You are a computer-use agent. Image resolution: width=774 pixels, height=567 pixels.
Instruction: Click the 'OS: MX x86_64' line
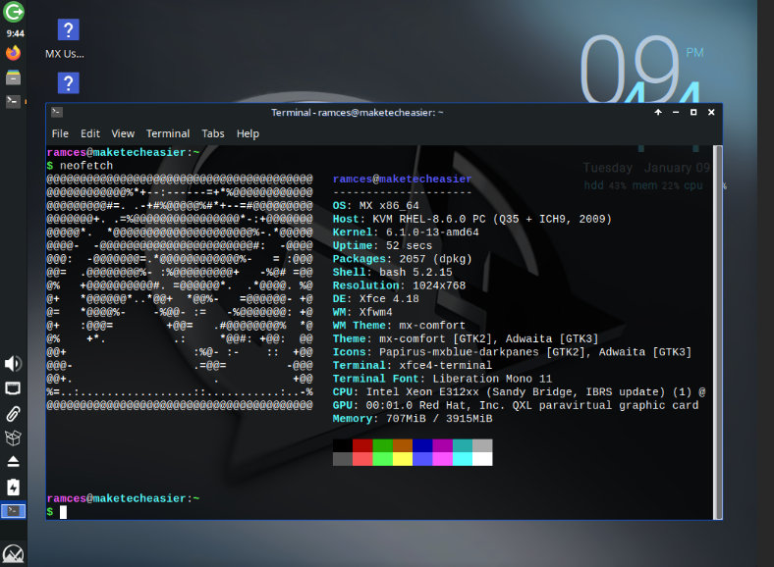click(375, 206)
